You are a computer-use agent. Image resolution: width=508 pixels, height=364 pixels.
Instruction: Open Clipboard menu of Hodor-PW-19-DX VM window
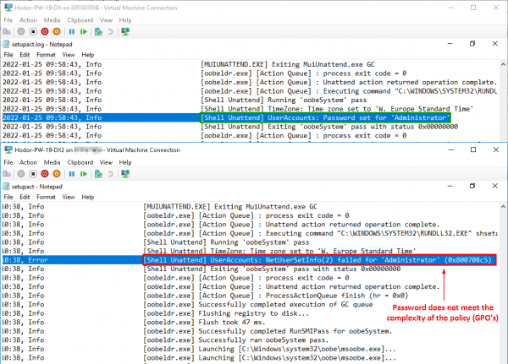(x=80, y=20)
